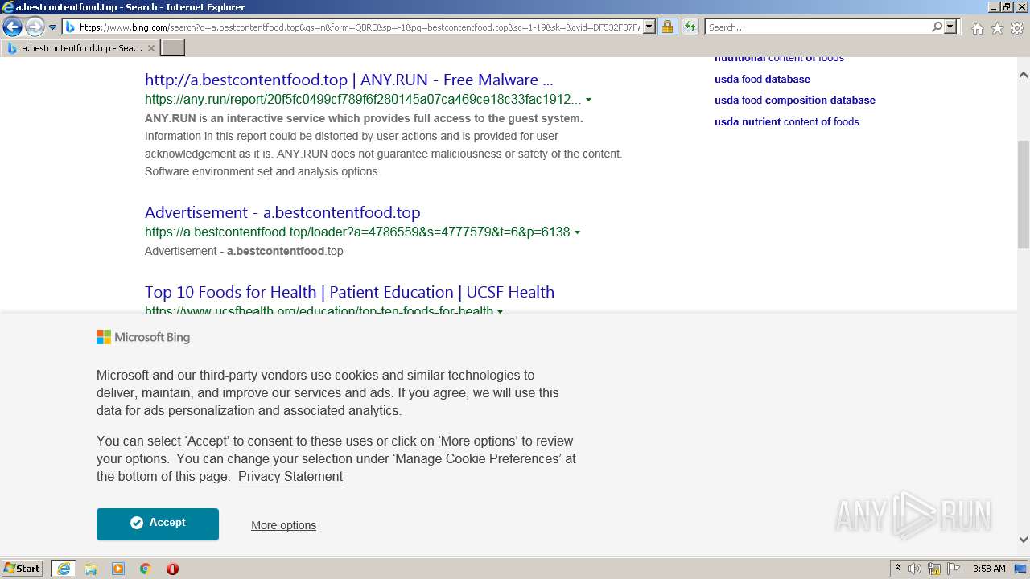Open the Tools gear icon
This screenshot has height=579, width=1030.
pos(1017,28)
